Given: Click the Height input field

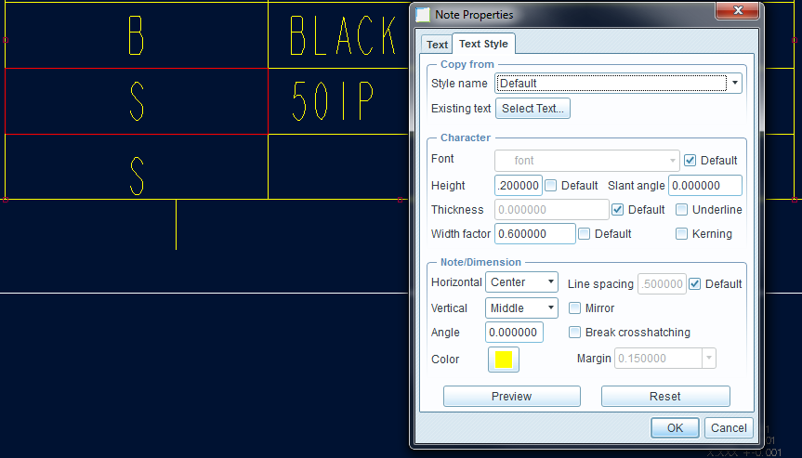Looking at the screenshot, I should [519, 186].
